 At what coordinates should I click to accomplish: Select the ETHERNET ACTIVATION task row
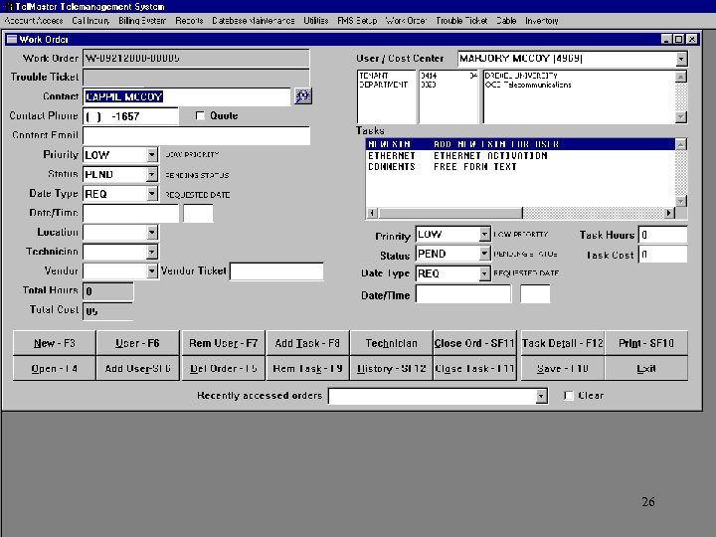coord(520,156)
